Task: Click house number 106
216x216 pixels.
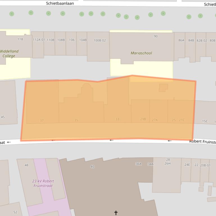Action: pyautogui.click(x=72, y=40)
